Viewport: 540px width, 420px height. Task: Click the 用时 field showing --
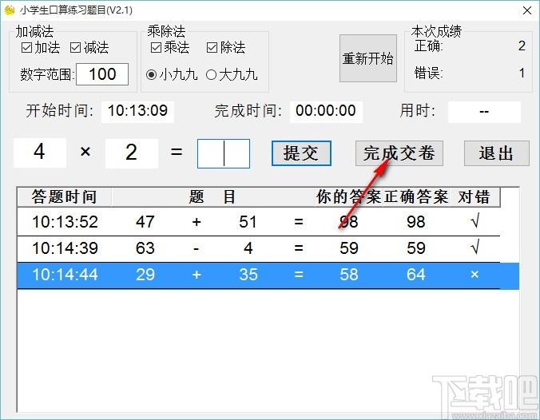click(484, 112)
